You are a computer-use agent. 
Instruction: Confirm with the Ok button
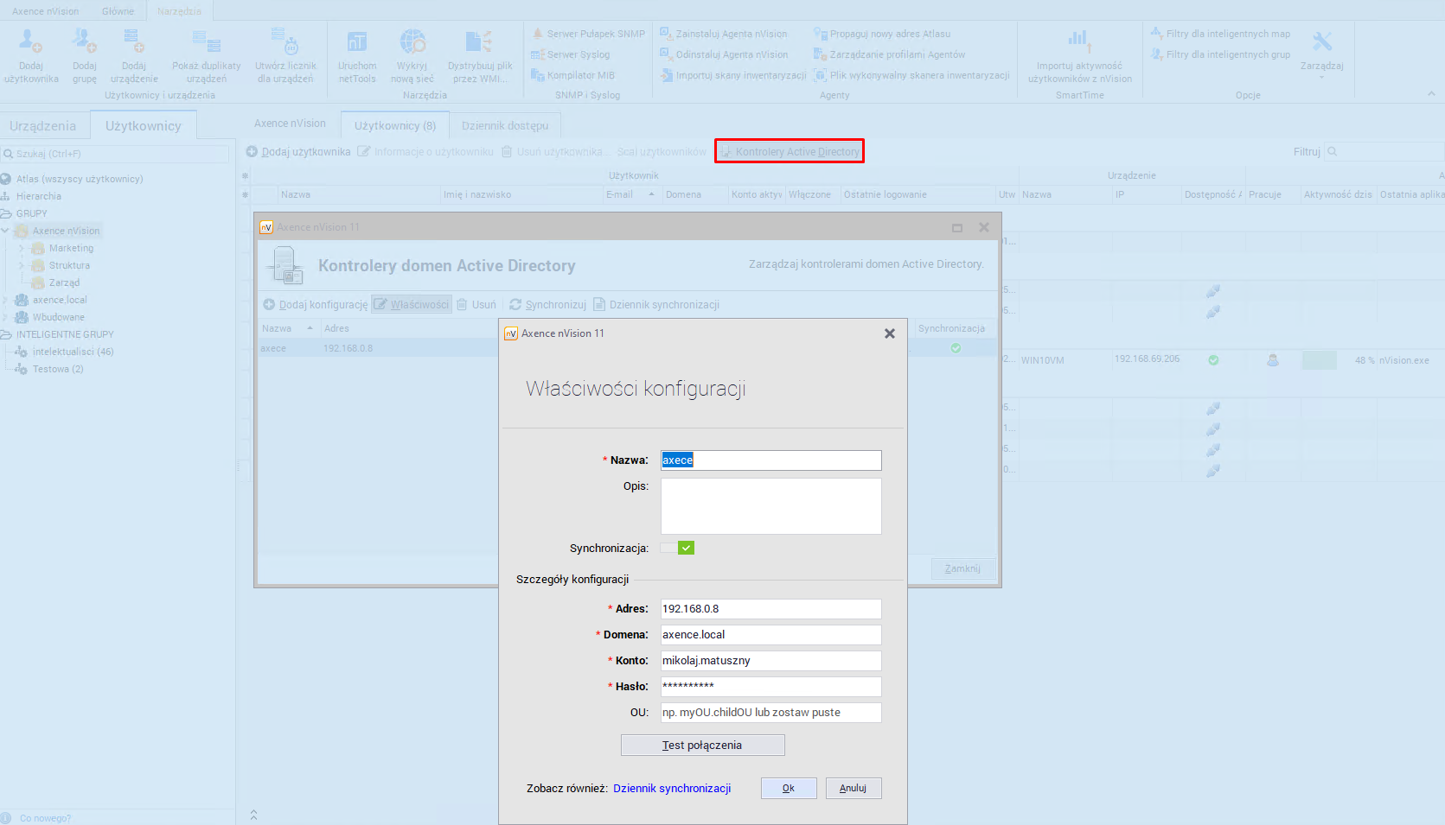point(788,788)
